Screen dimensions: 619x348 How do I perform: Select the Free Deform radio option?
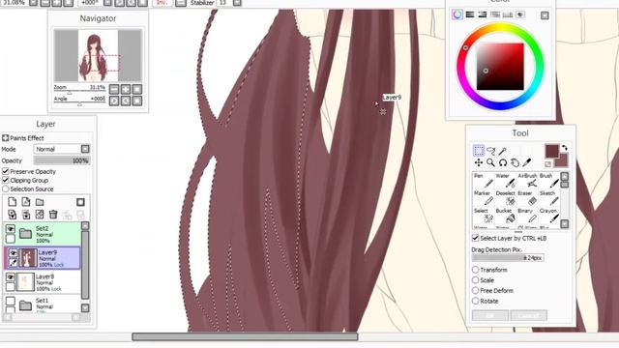click(x=475, y=290)
